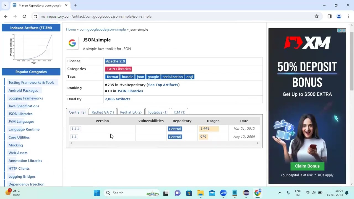Open the Windows Start menu

click(97, 193)
